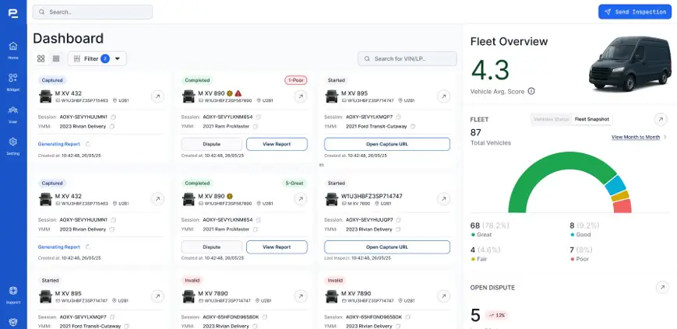Open the Setting sidebar item
Screen dimensions: 677x329
pyautogui.click(x=13, y=146)
